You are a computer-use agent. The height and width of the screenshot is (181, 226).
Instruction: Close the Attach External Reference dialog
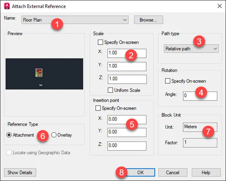[x=220, y=6]
